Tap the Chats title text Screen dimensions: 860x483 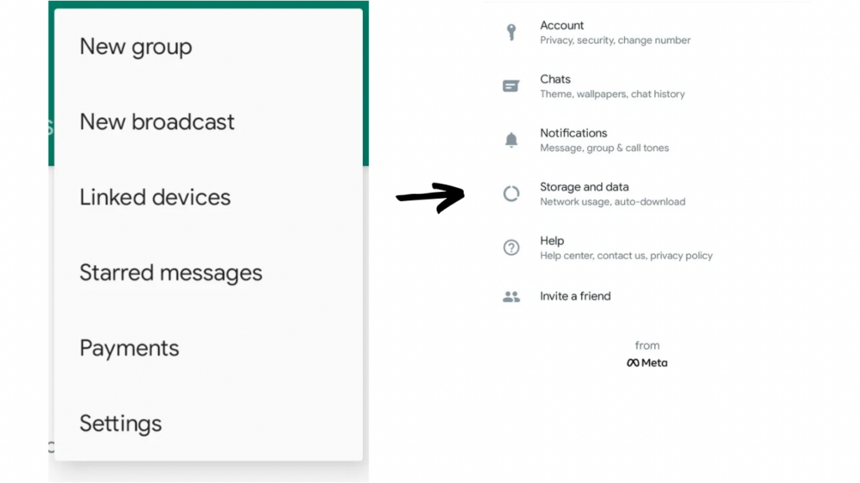tap(555, 80)
